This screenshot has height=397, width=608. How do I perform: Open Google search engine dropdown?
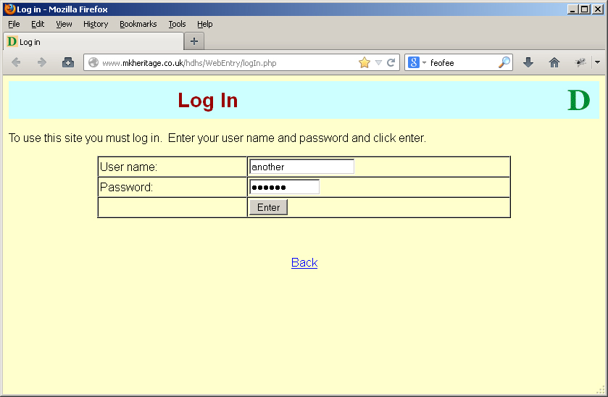pos(417,63)
